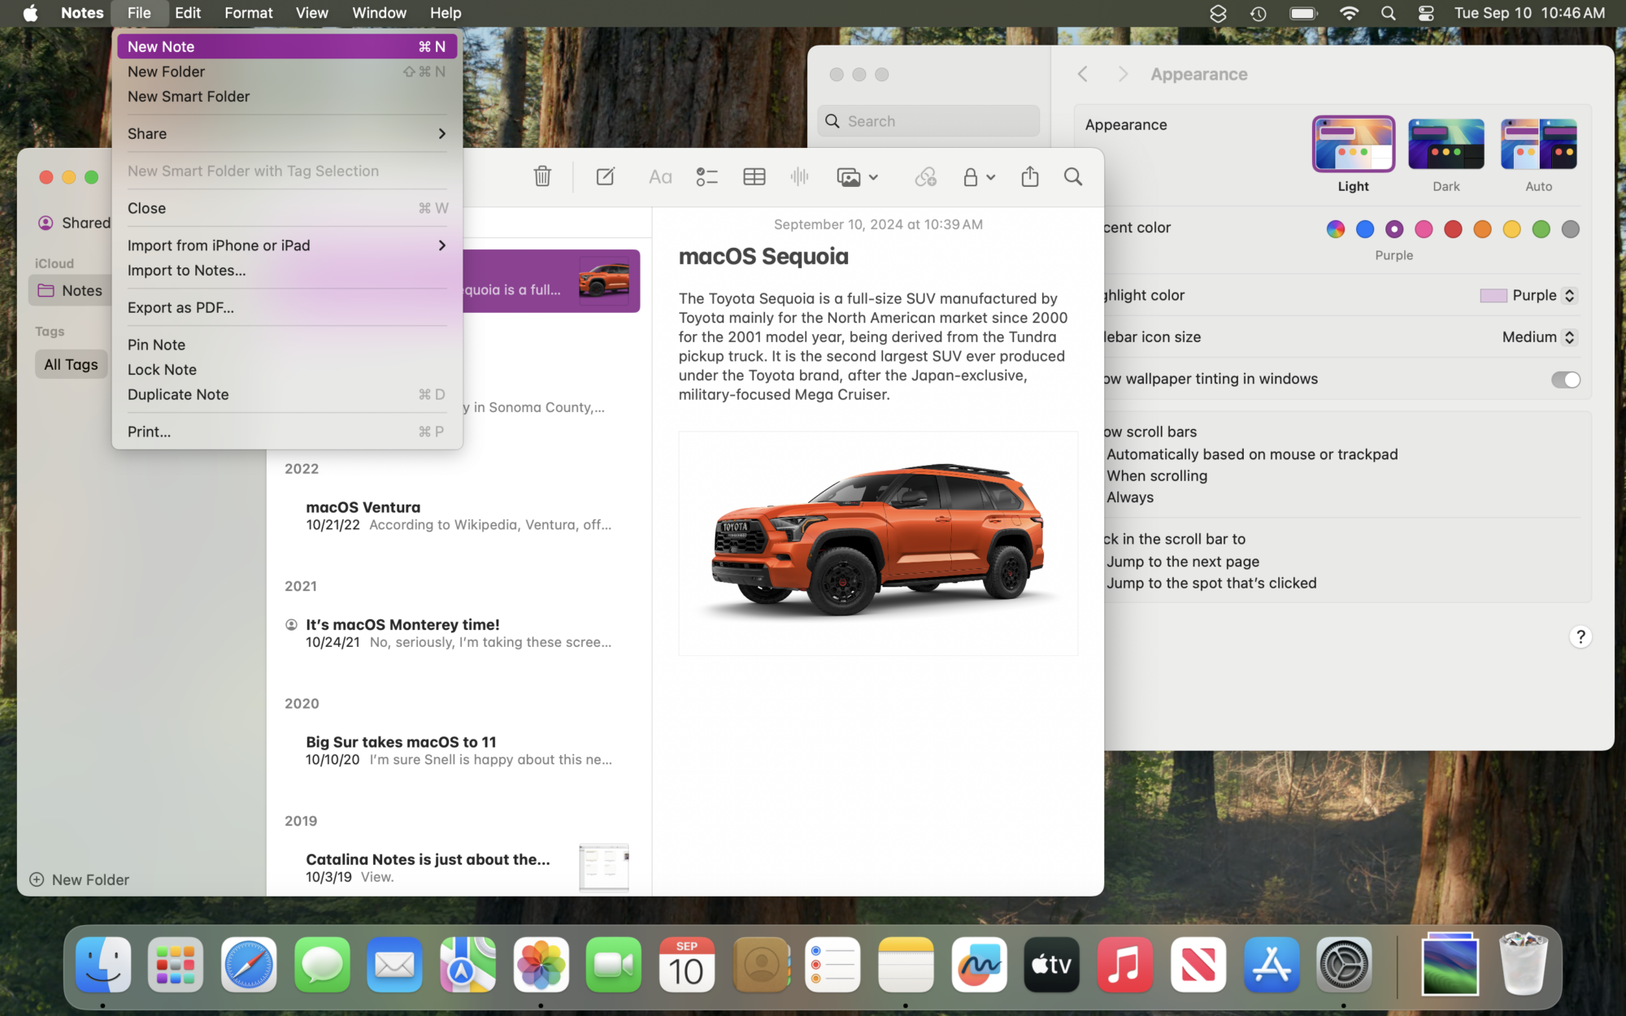Enable Jump to the next page behavior
Image resolution: width=1626 pixels, height=1016 pixels.
1182,561
